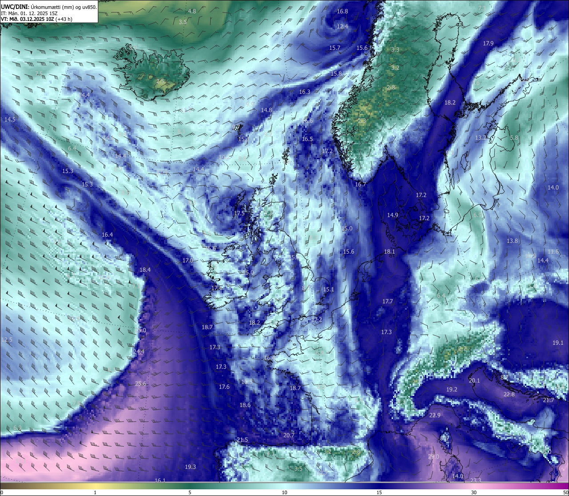Click the 13.8 value label
This screenshot has width=569, height=496.
click(512, 241)
